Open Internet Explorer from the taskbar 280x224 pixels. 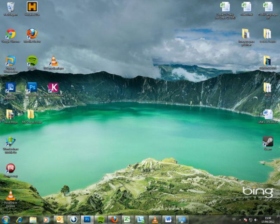(x=19, y=220)
